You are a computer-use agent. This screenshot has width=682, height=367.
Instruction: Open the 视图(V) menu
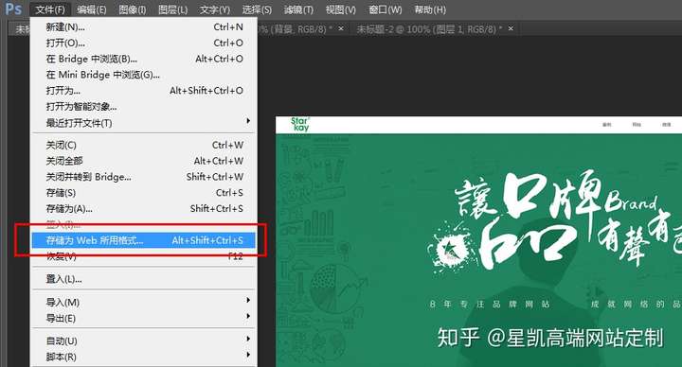(x=340, y=9)
